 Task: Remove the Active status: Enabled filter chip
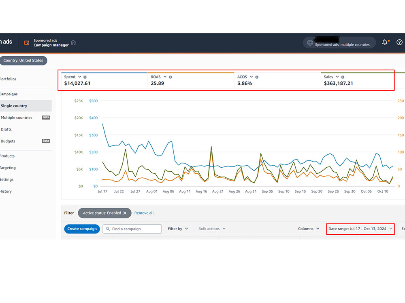125,213
